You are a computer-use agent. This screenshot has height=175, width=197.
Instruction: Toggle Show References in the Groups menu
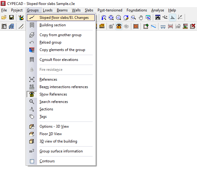pos(61,94)
